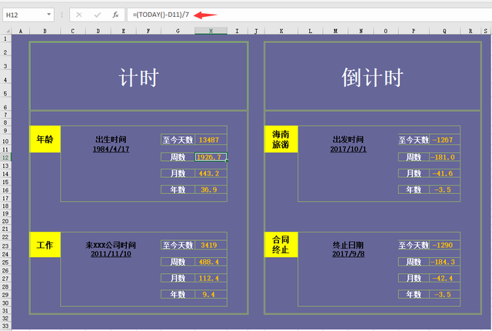Select row 12 header

pos(5,157)
